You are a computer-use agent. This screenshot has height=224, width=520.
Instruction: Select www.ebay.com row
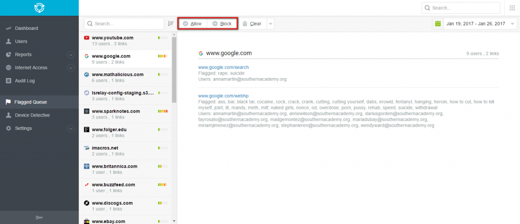tap(125, 220)
